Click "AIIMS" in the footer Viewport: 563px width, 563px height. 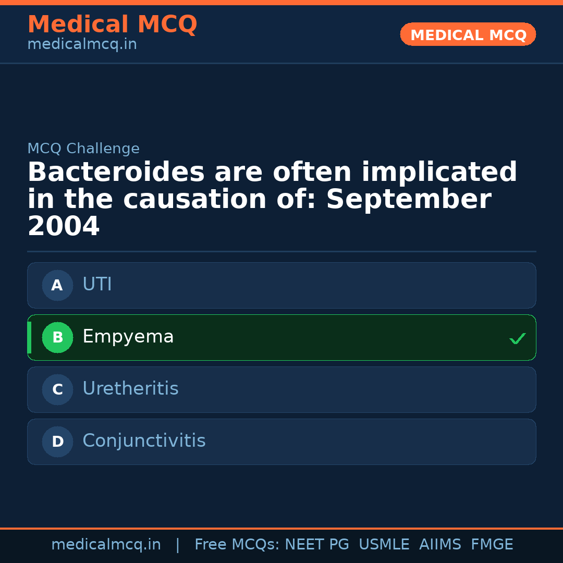click(x=440, y=545)
